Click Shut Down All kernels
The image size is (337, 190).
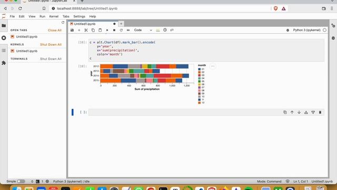point(51,44)
